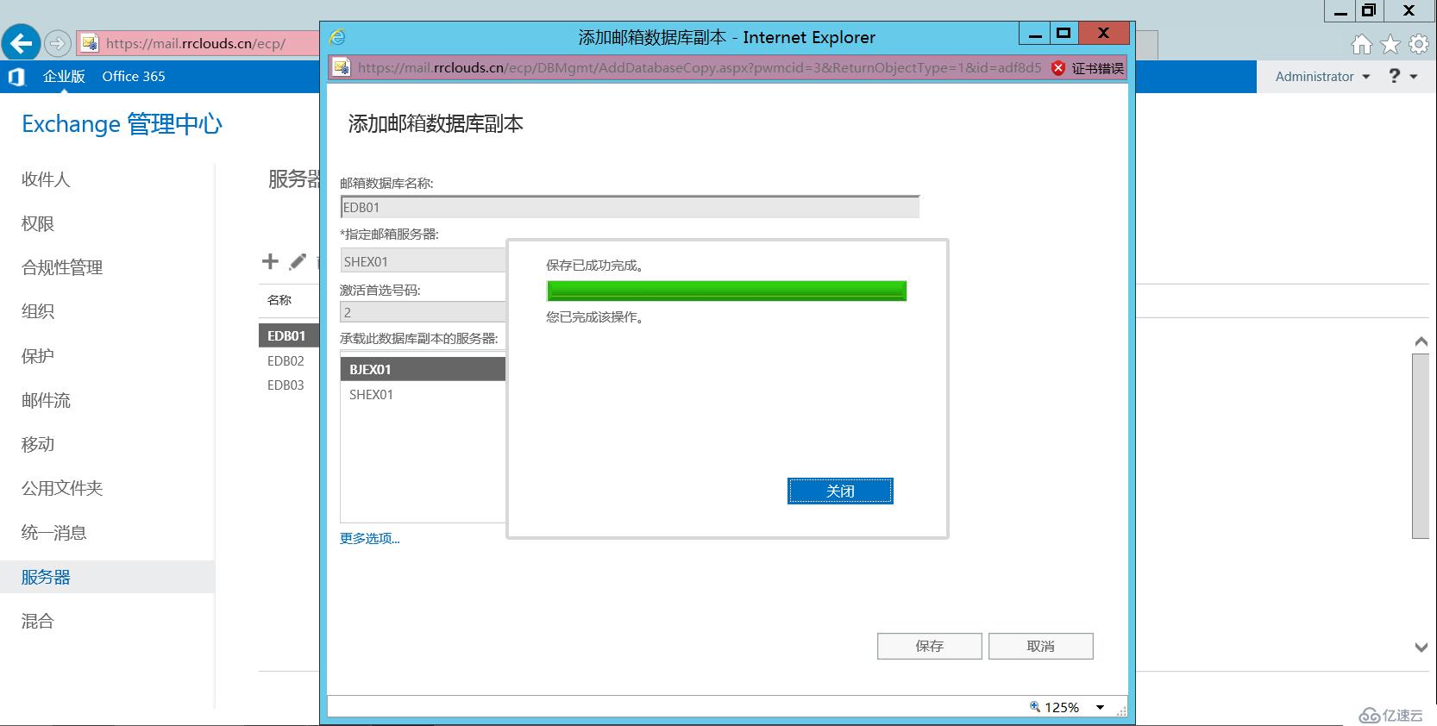Click the IE forward arrow button
Viewport: 1437px width, 726px height.
point(57,42)
